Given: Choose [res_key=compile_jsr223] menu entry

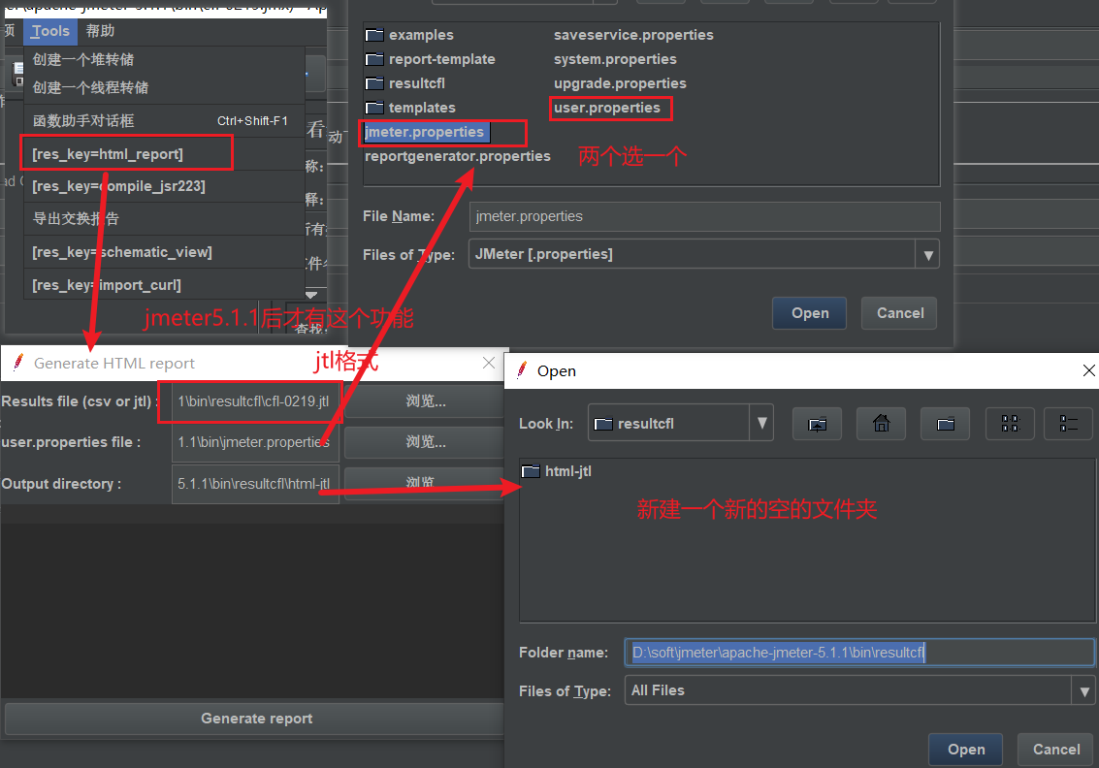Looking at the screenshot, I should click(164, 186).
